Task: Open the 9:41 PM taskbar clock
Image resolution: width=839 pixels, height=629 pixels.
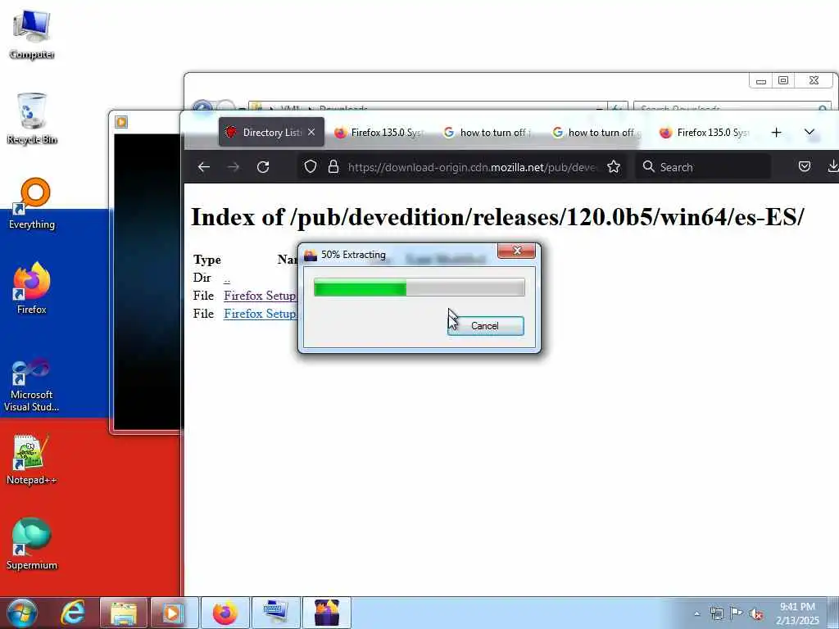Action: click(798, 613)
